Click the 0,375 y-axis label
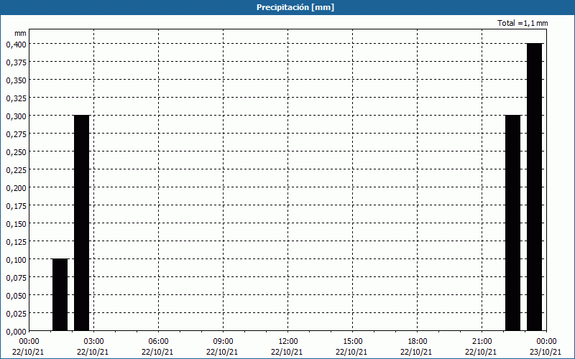Viewport: 575px width, 359px height. pos(16,62)
